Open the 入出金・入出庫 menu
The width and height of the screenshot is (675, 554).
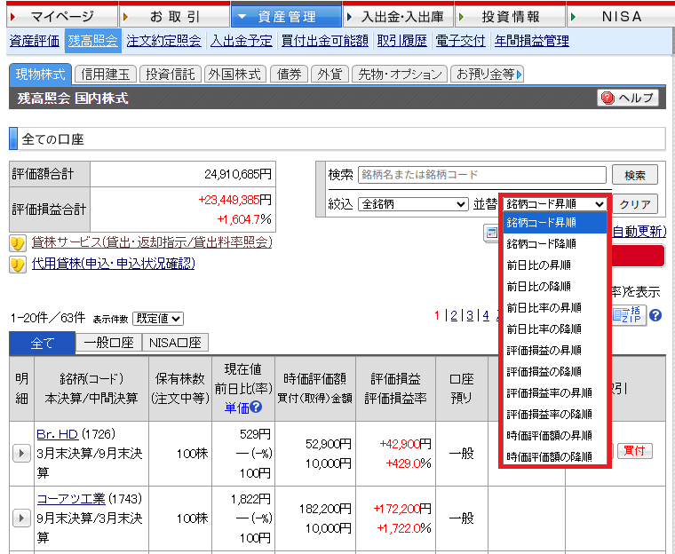397,16
